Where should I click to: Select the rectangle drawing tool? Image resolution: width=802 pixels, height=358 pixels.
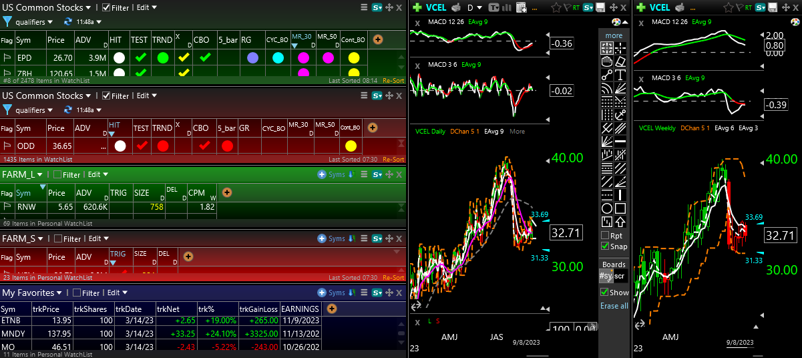pos(620,208)
